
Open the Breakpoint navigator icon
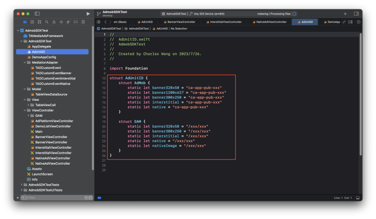[76, 22]
